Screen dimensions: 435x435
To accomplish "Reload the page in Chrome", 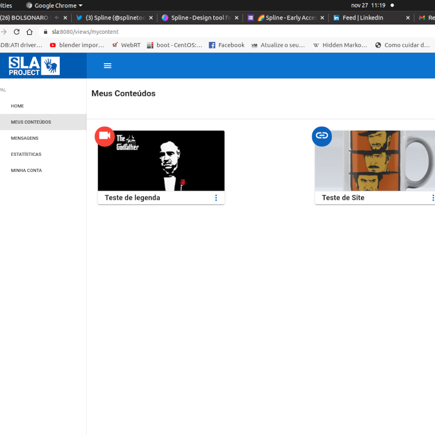I will pyautogui.click(x=16, y=32).
